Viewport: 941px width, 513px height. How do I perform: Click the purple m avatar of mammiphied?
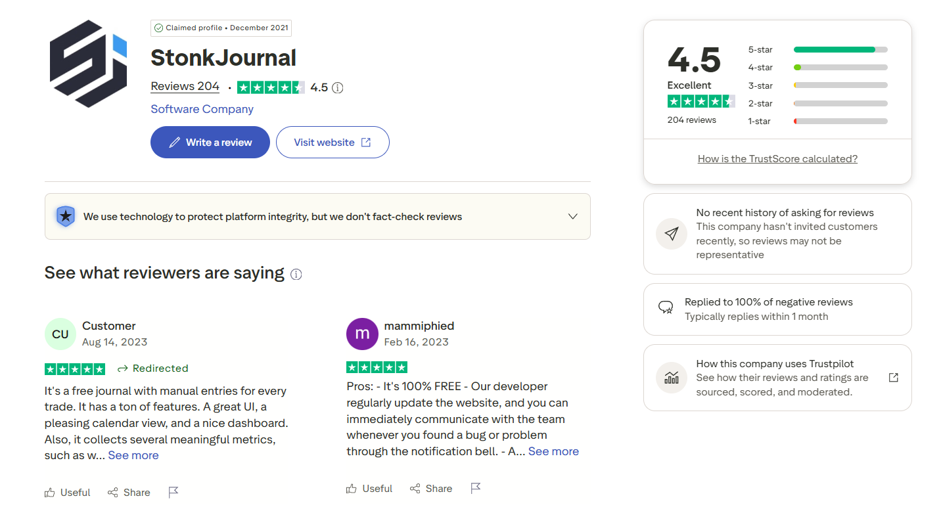[362, 334]
